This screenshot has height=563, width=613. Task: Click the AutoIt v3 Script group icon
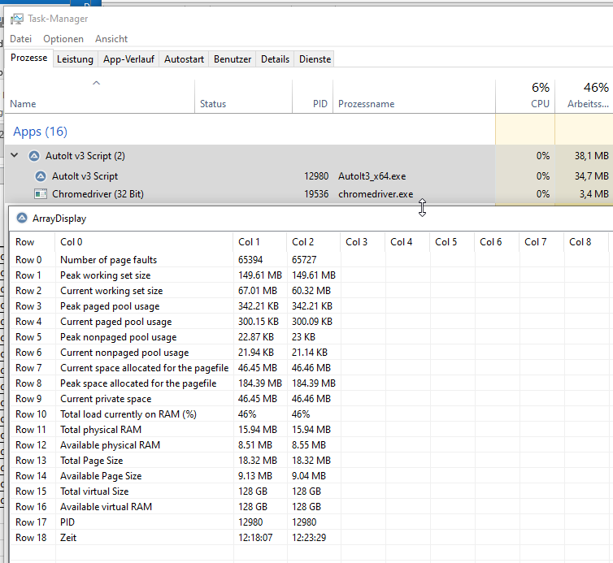pos(34,156)
